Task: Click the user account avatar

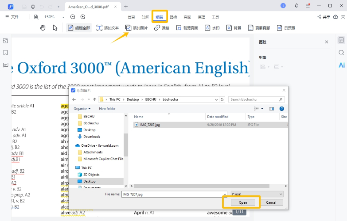Action: 283,6
